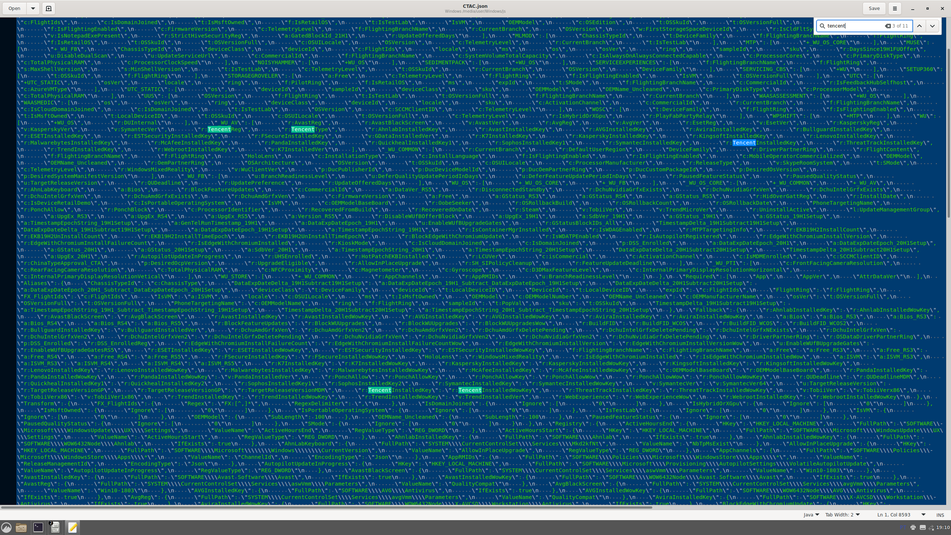Switch to the taskbar window with badge 2

(55, 527)
